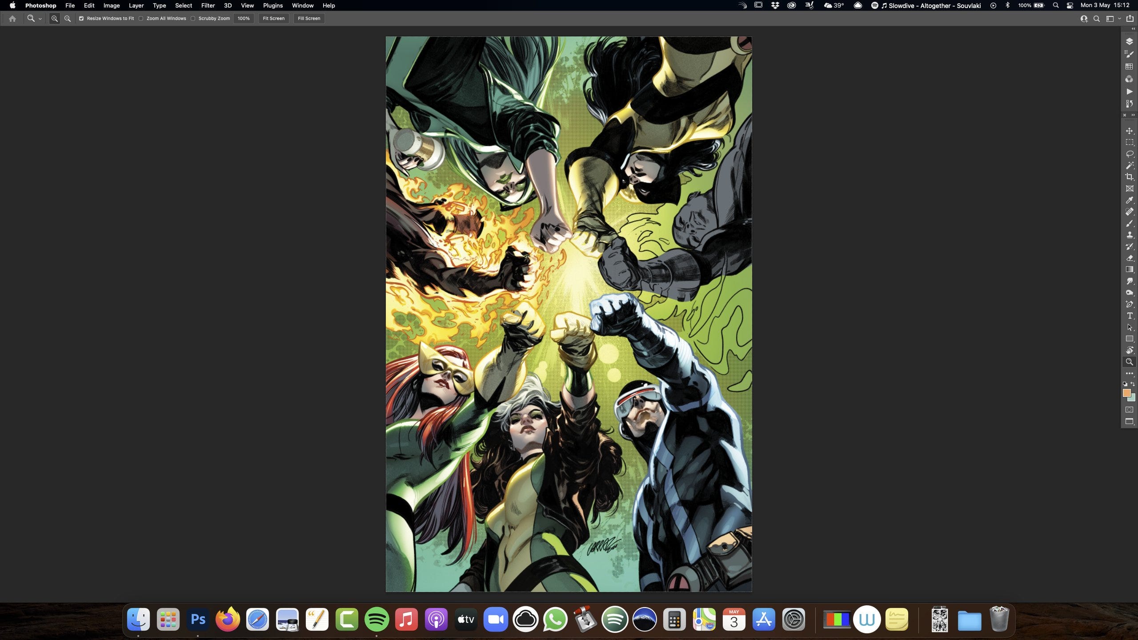Enable Zoom All Windows checkbox
Screen dimensions: 1138x640
[x=141, y=19]
